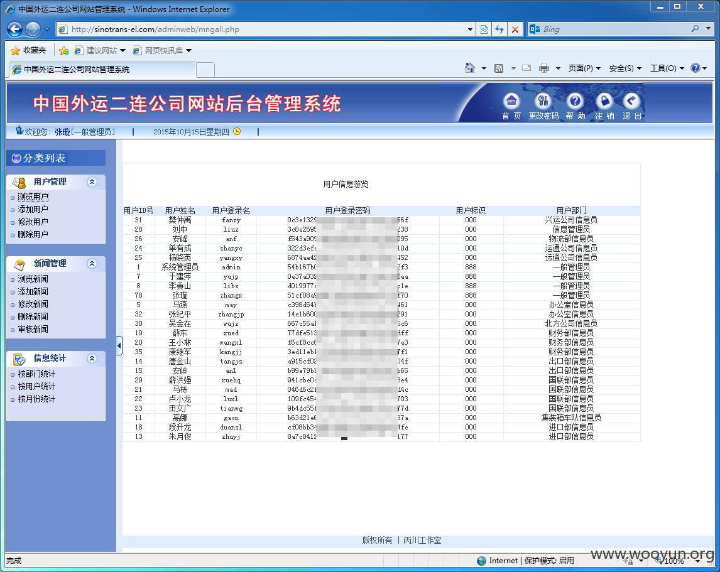Click the refresh page icon
Screen dimensions: 720x572
coord(499,30)
